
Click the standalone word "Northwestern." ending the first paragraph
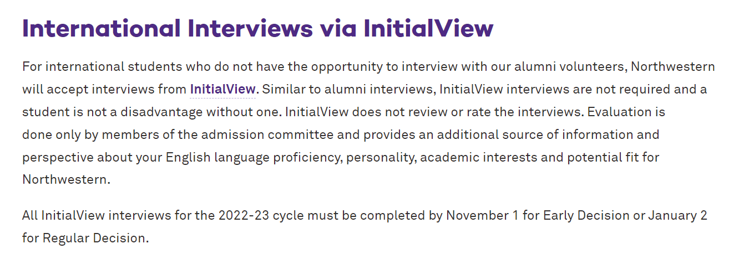[x=67, y=179]
